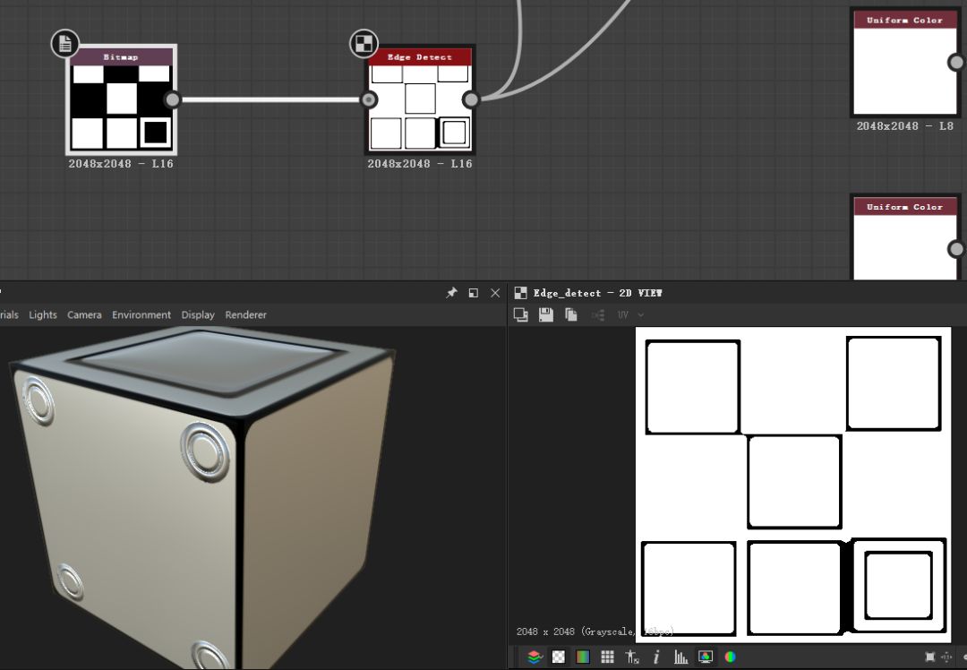The width and height of the screenshot is (967, 670).
Task: Fit image to 2D view window
Action: (x=930, y=657)
